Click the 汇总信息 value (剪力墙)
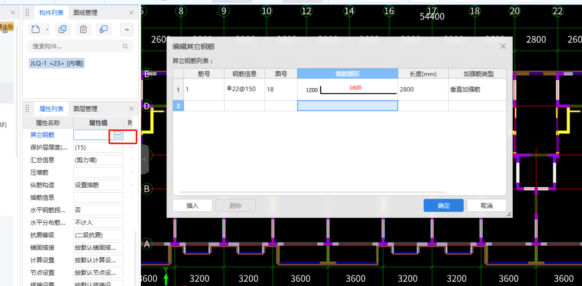 click(x=98, y=160)
